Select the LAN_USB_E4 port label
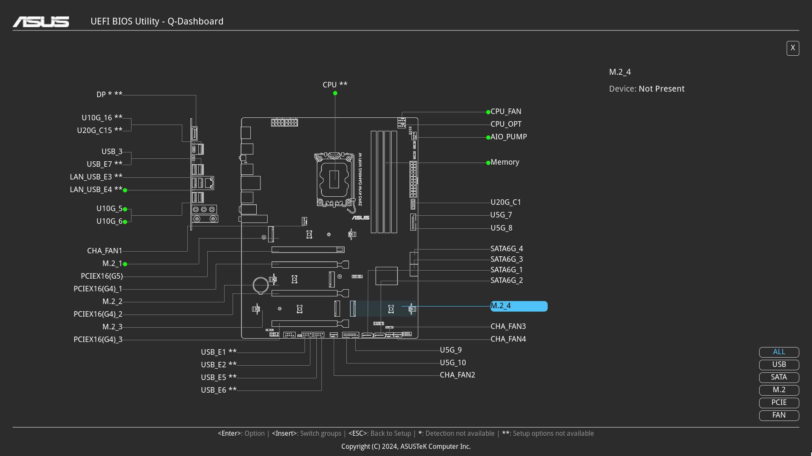 pos(96,190)
